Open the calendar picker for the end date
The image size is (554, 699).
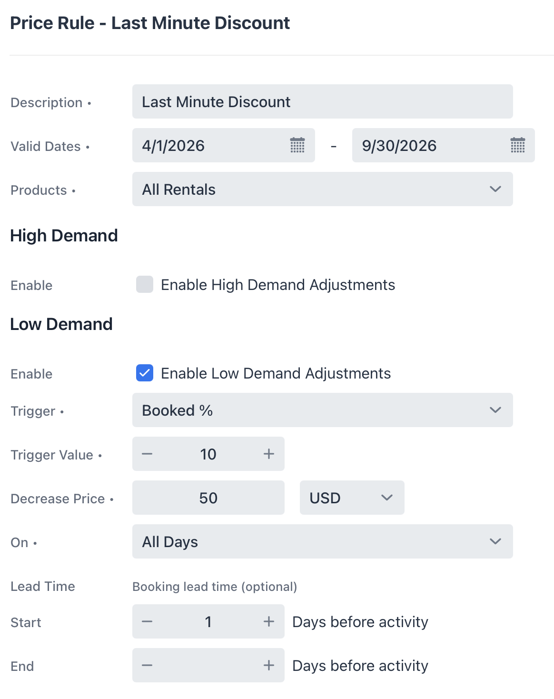tap(517, 146)
